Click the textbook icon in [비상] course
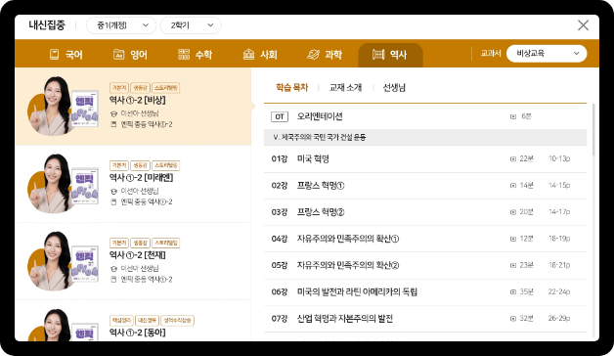The image size is (614, 356). [x=113, y=124]
